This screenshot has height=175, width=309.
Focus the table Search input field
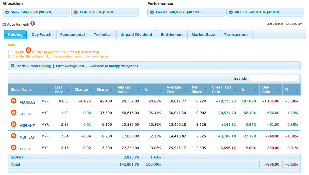[x=273, y=78]
